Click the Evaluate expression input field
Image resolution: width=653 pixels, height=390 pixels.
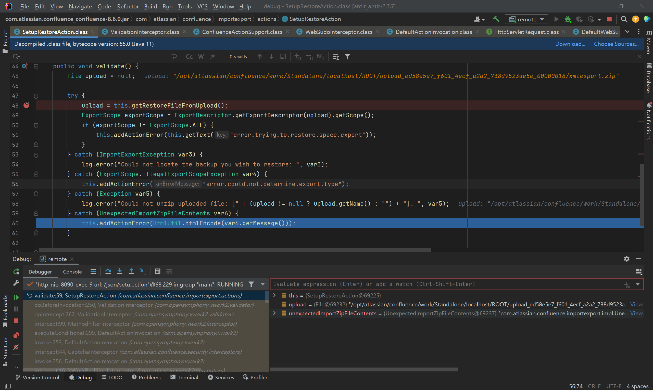click(x=447, y=284)
